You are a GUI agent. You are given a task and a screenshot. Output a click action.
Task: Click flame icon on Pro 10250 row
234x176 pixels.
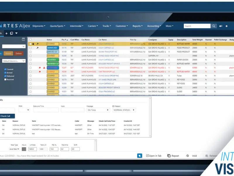coord(40,72)
